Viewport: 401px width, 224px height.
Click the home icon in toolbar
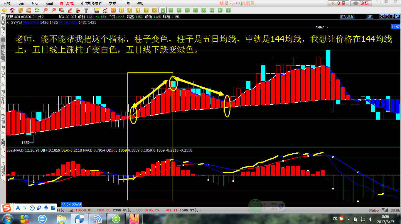(12, 10)
